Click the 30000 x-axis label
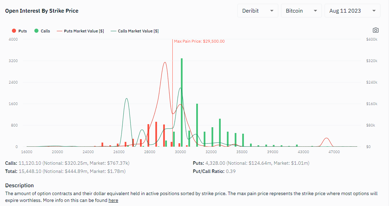The width and height of the screenshot is (389, 206). [x=180, y=152]
